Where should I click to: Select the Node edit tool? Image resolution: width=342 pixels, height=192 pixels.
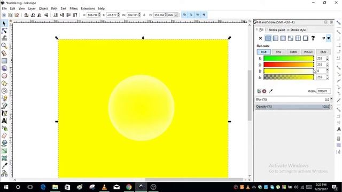click(x=4, y=31)
